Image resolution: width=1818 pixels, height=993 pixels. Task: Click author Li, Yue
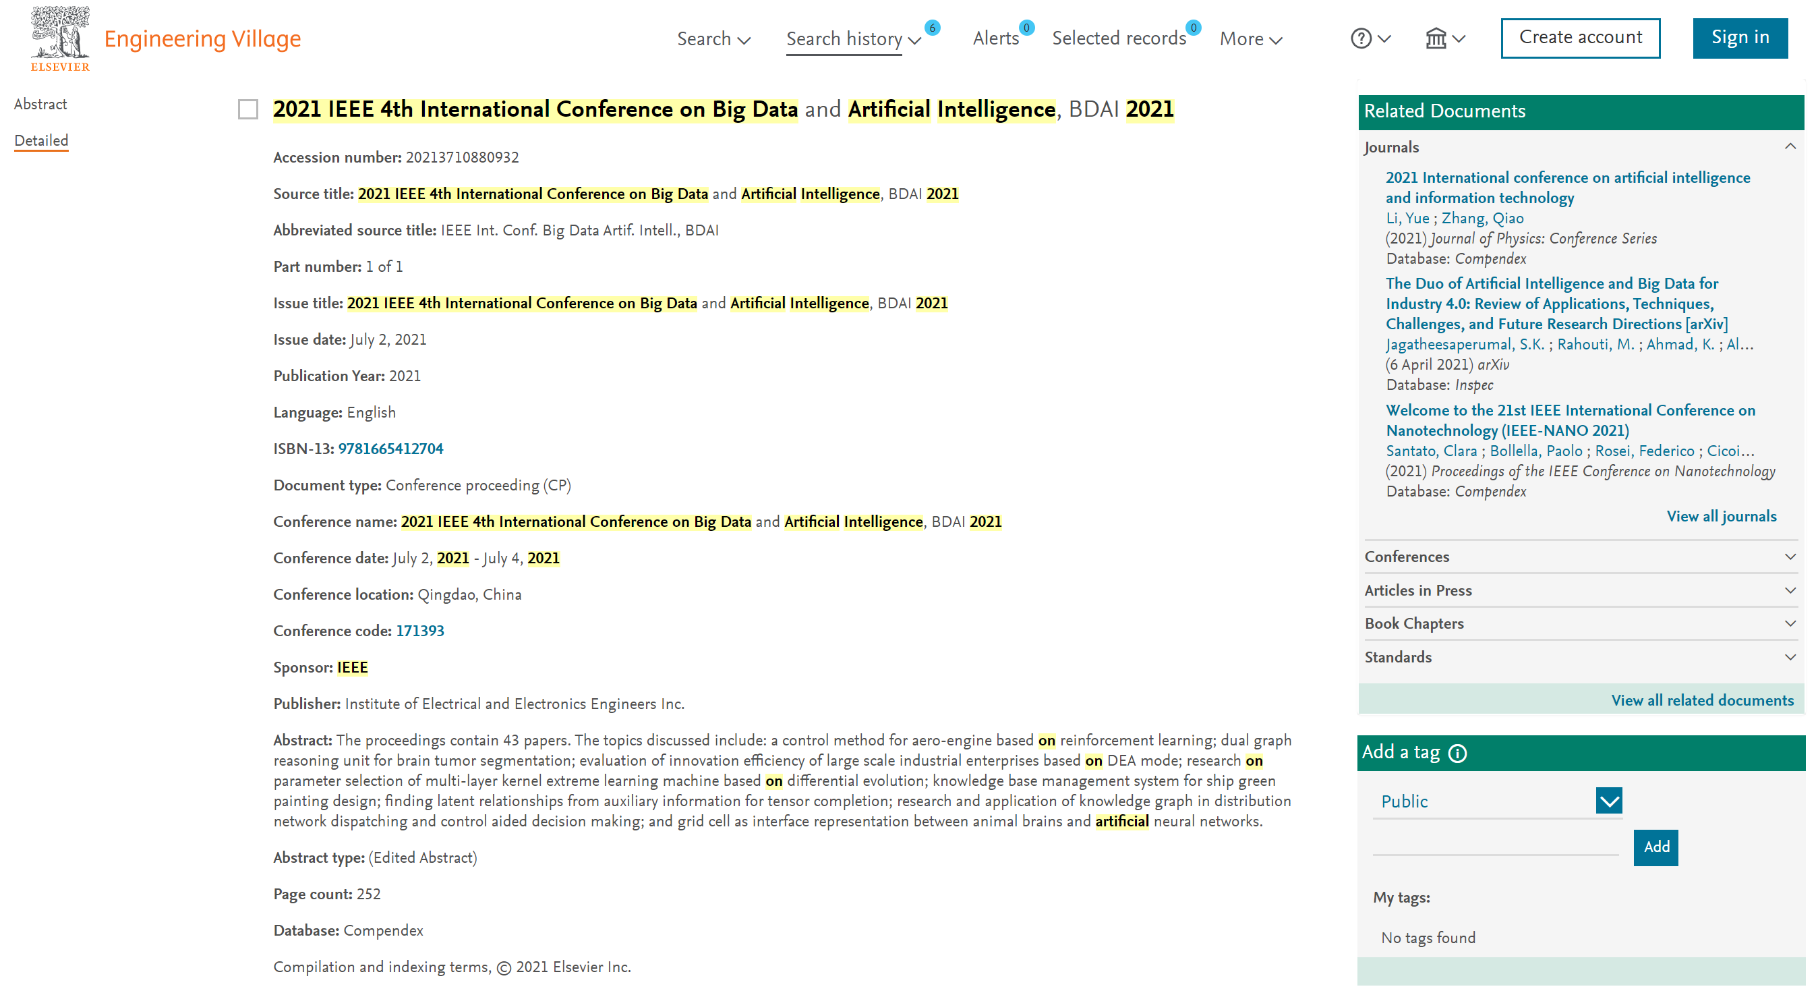1407,219
